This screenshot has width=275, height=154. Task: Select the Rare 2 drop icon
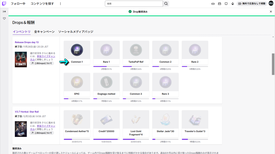tap(195, 50)
